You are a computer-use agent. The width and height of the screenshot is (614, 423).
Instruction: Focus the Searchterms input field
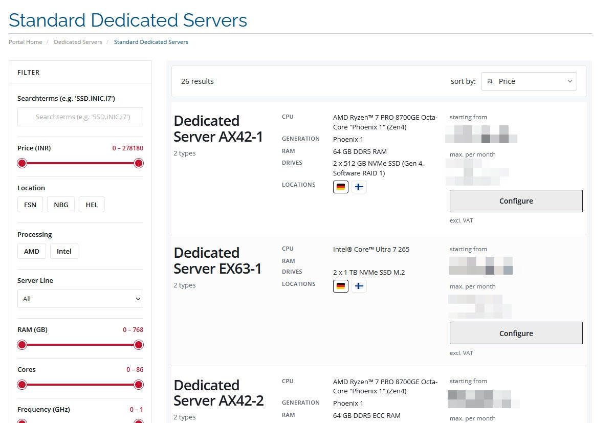(80, 117)
